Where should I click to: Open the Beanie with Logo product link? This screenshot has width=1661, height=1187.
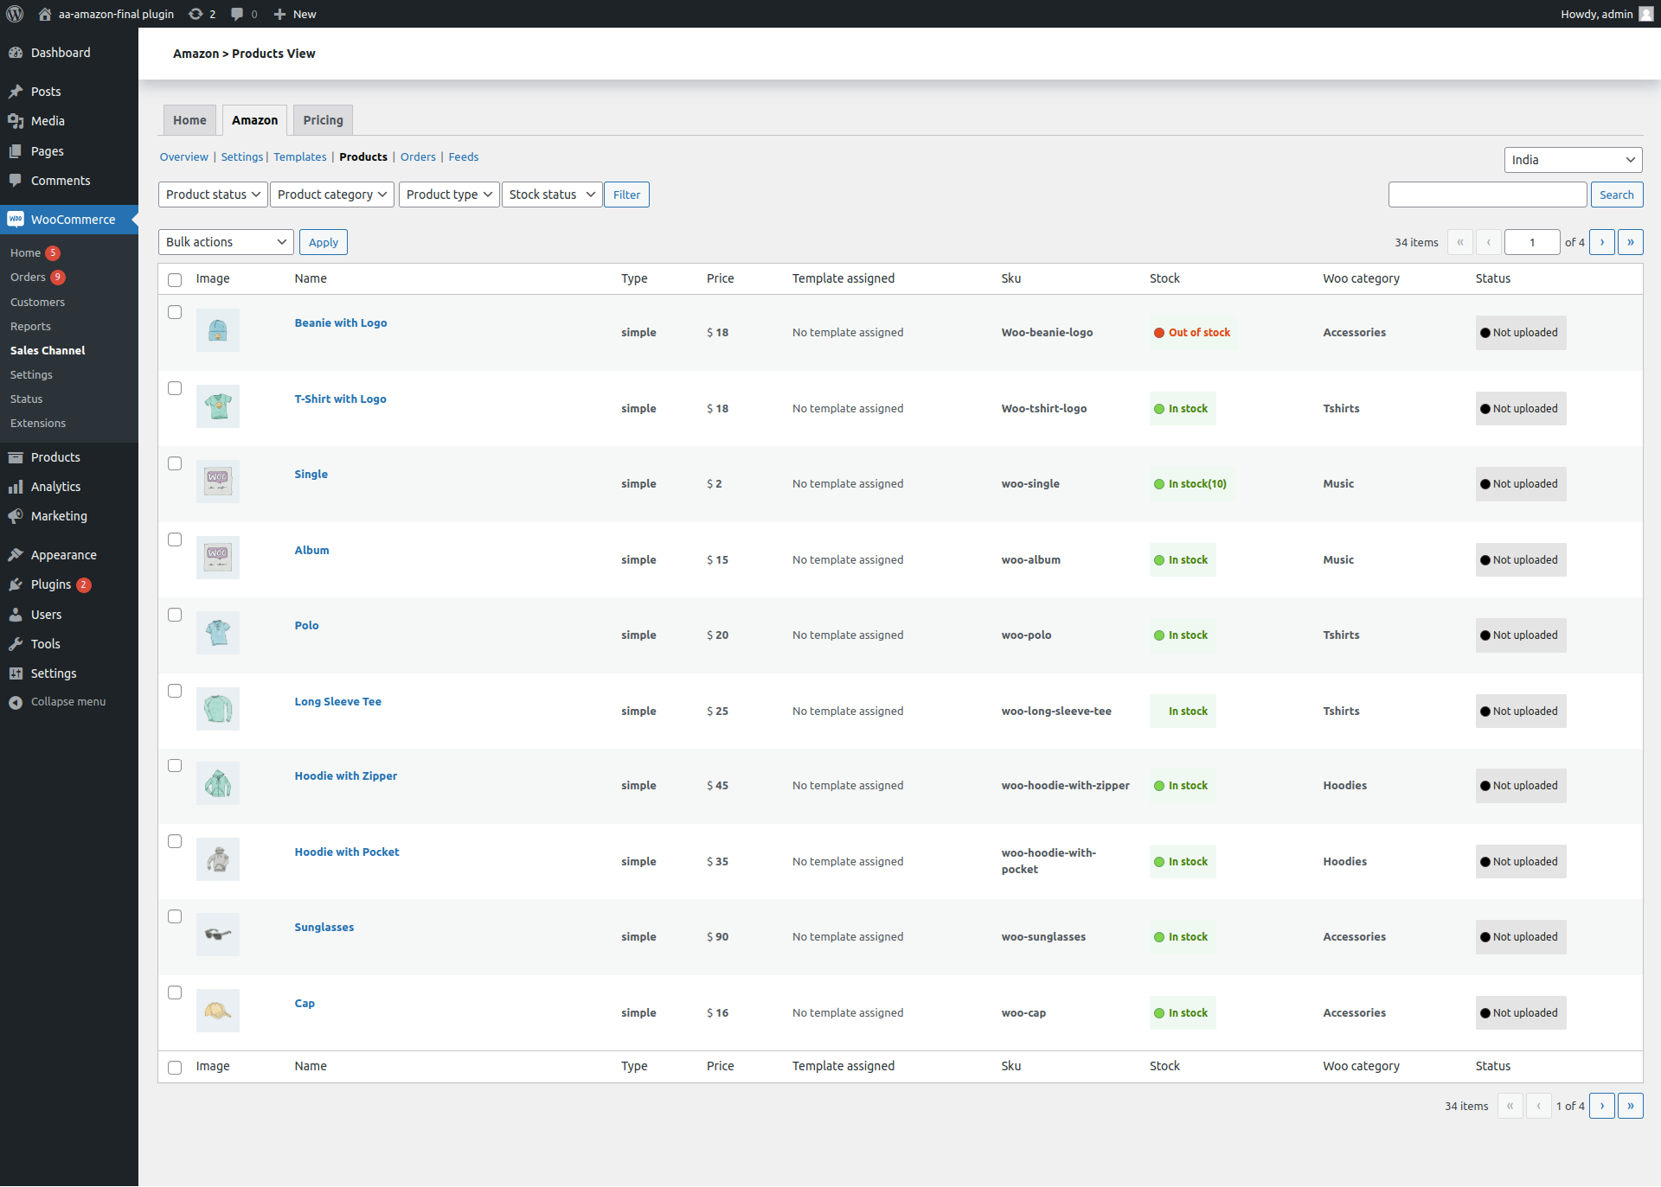point(340,322)
